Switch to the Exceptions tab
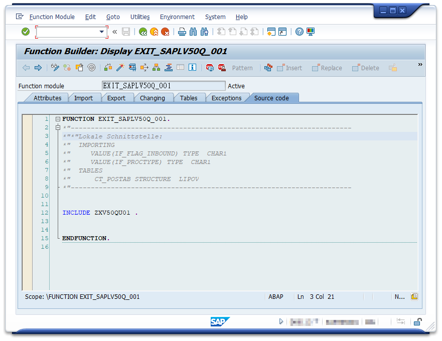Viewport: 442px width, 341px height. click(227, 98)
